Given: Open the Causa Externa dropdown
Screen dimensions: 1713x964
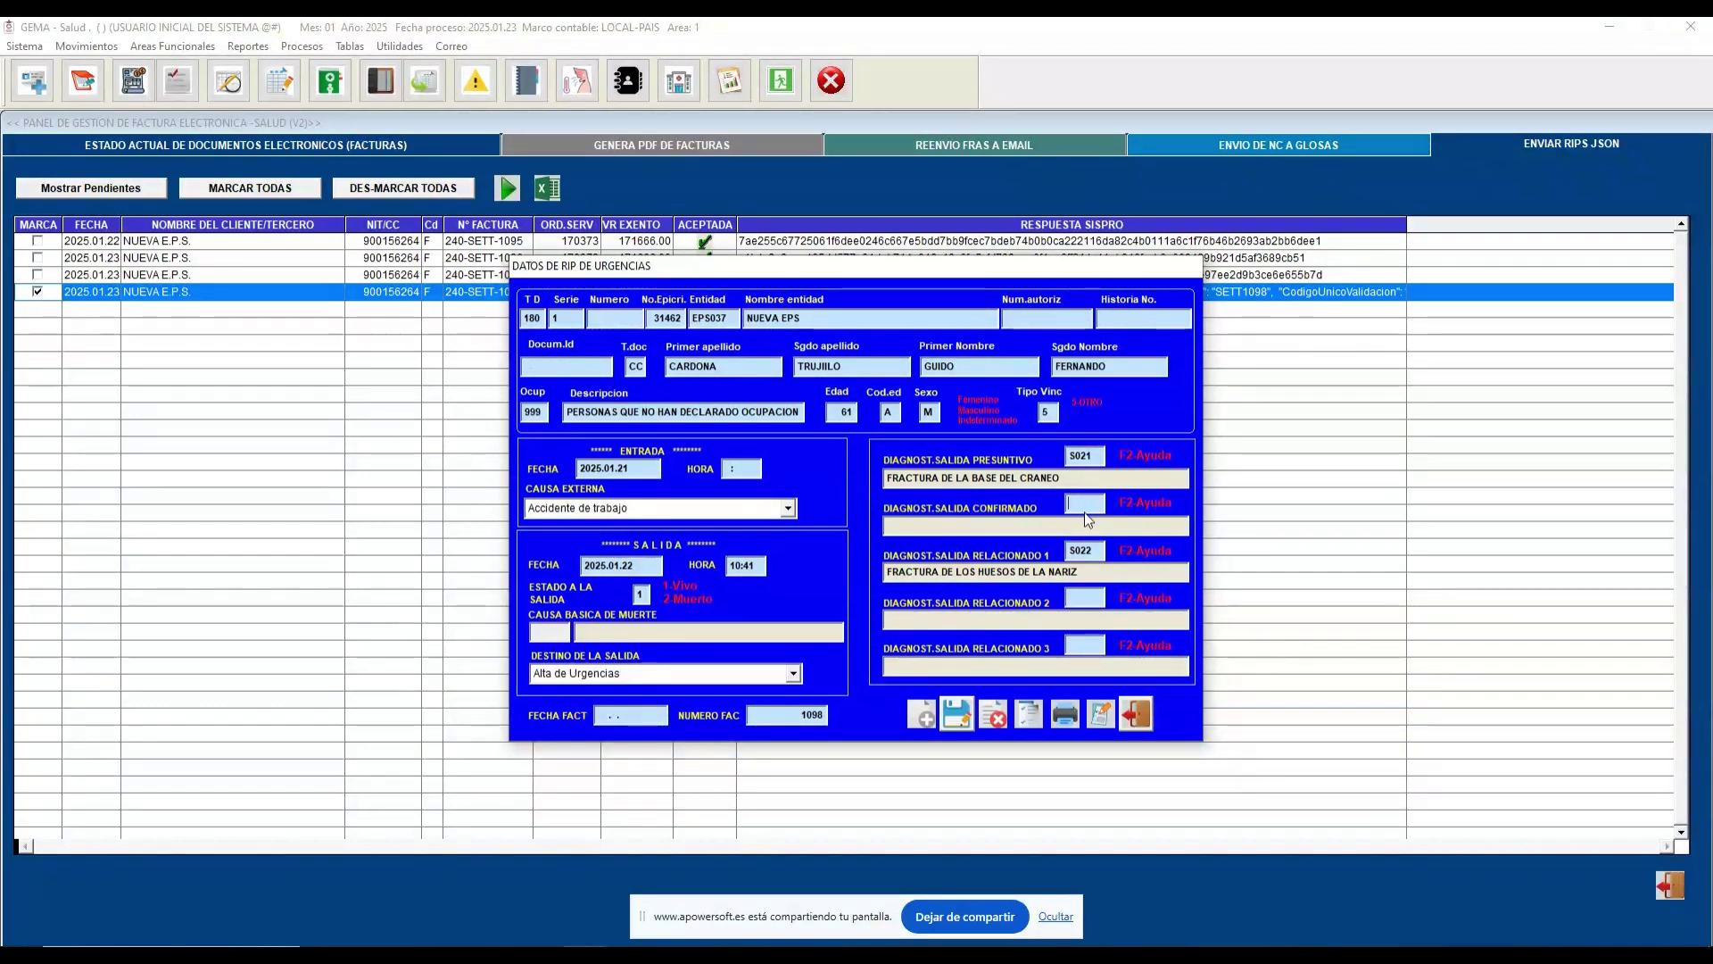Looking at the screenshot, I should click(787, 509).
